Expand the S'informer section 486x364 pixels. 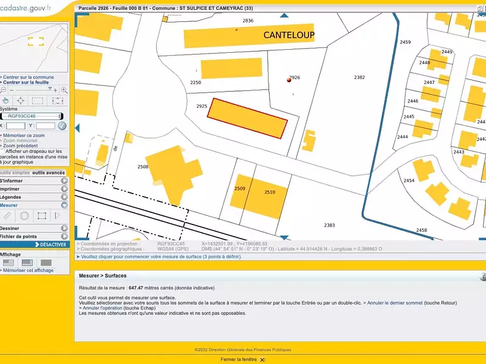coord(64,181)
